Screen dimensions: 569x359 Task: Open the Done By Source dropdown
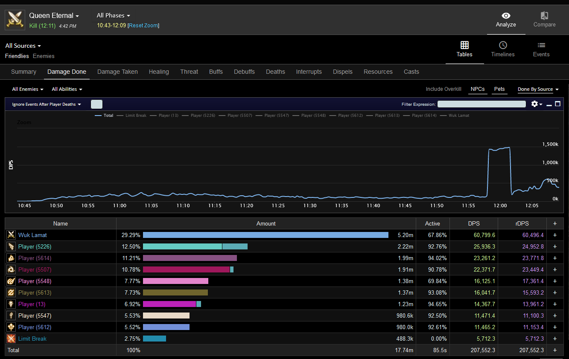[x=538, y=89]
